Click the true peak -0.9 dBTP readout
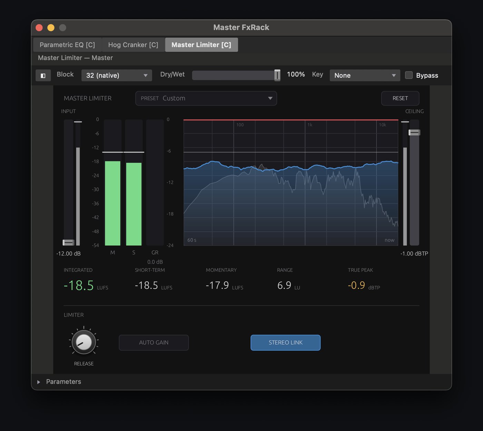 coord(364,286)
